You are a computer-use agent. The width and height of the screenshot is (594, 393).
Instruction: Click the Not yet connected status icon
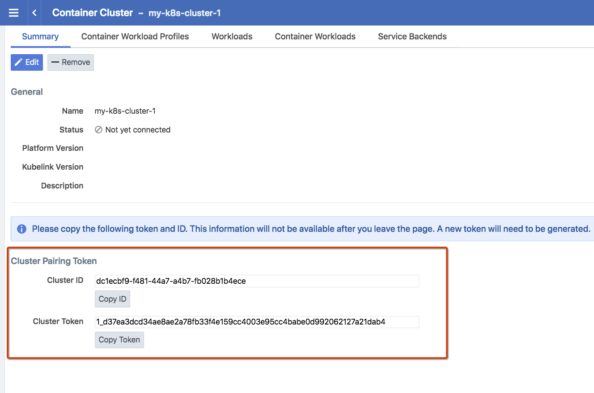click(98, 130)
